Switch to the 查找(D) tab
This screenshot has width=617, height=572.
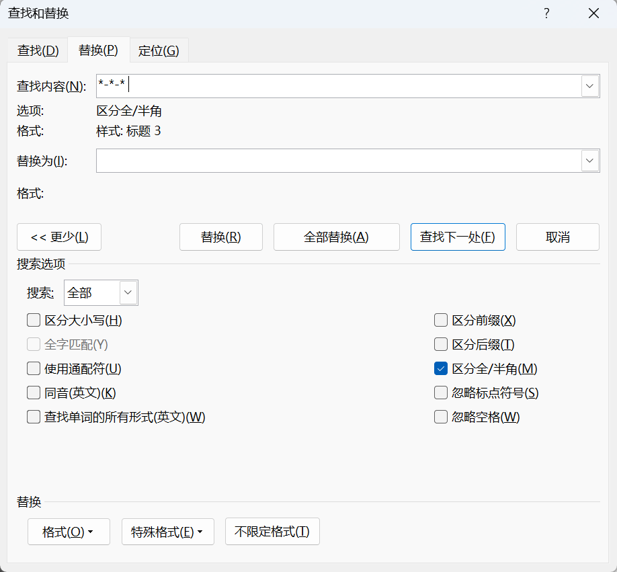pos(38,50)
